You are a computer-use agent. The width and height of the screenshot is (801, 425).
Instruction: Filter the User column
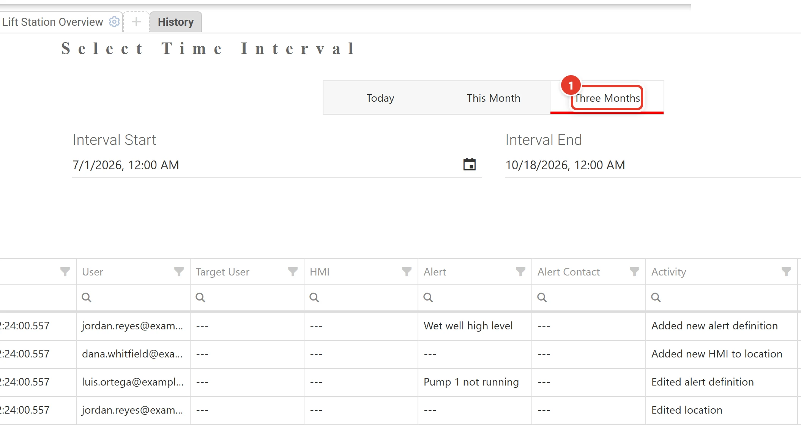tap(179, 272)
